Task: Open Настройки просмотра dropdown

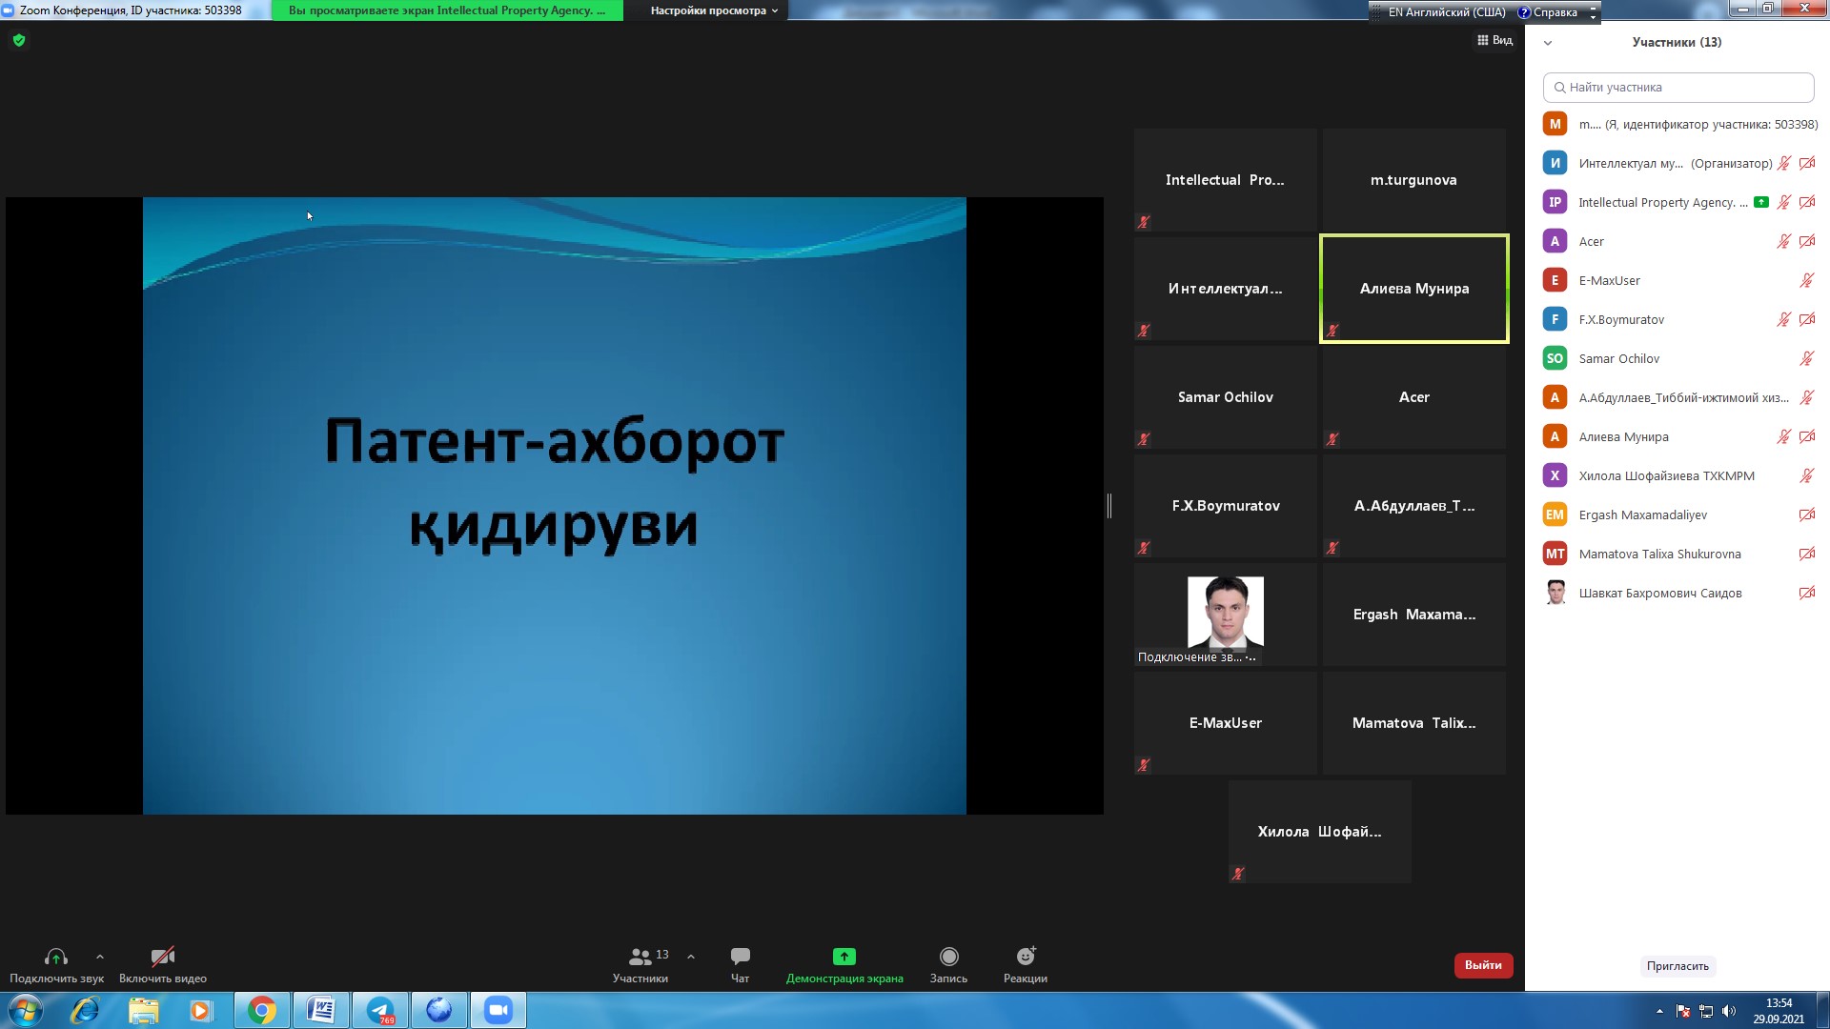Action: click(714, 10)
